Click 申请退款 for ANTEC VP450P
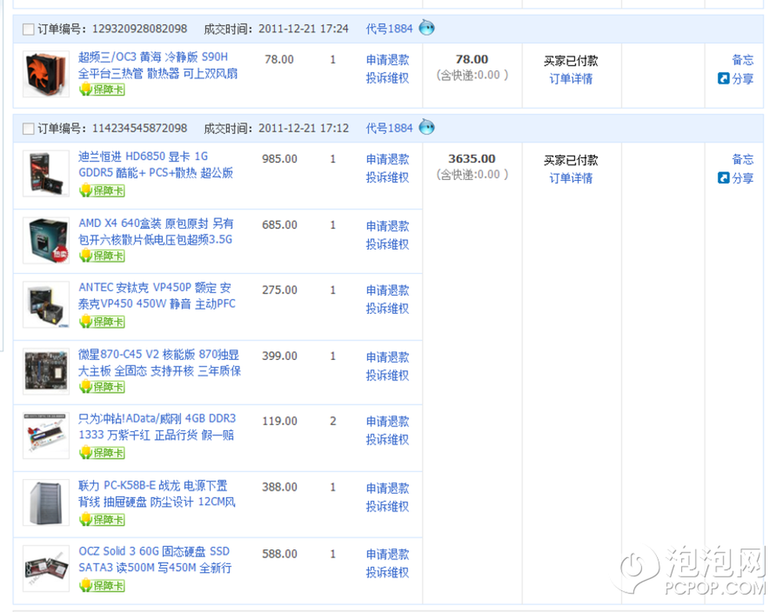The height and width of the screenshot is (612, 783). click(388, 290)
